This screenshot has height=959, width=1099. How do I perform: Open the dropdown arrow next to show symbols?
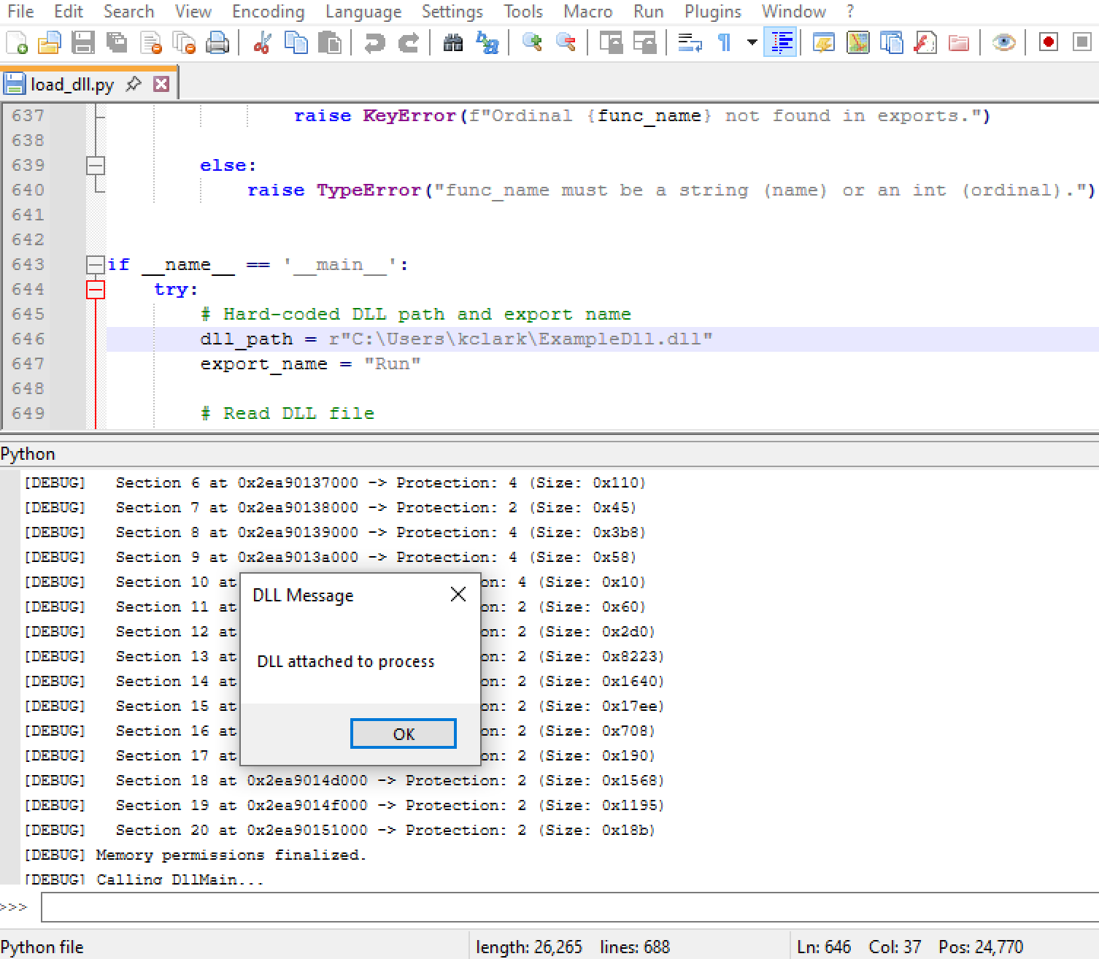(x=752, y=42)
